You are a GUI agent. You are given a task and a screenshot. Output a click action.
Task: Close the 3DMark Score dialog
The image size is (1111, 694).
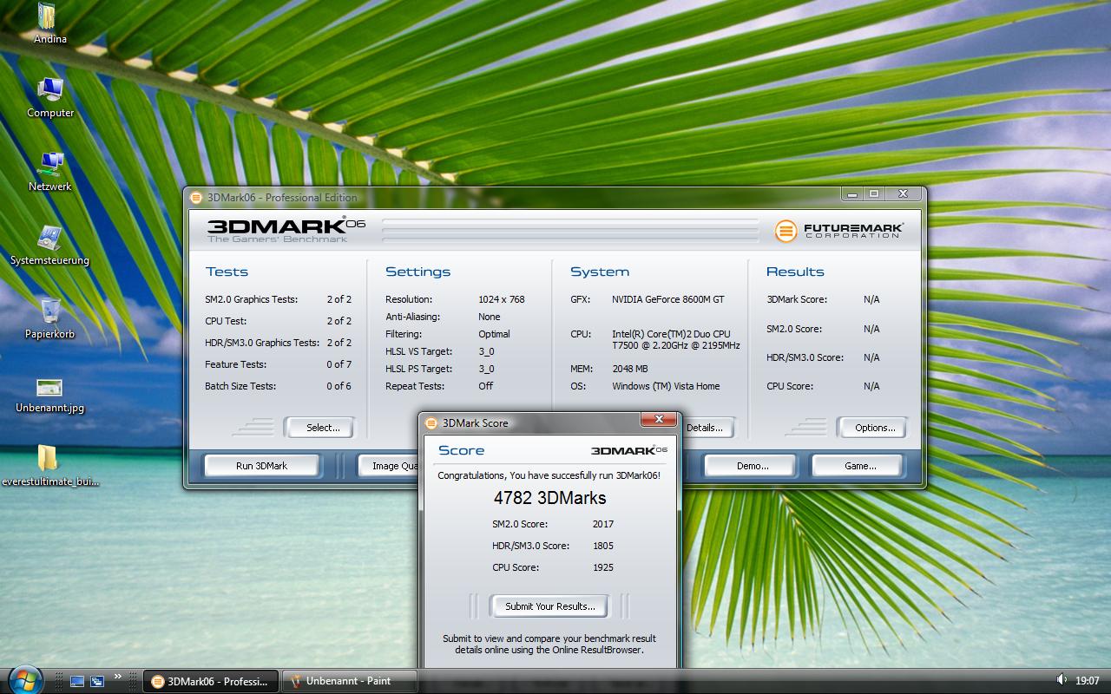pyautogui.click(x=659, y=420)
